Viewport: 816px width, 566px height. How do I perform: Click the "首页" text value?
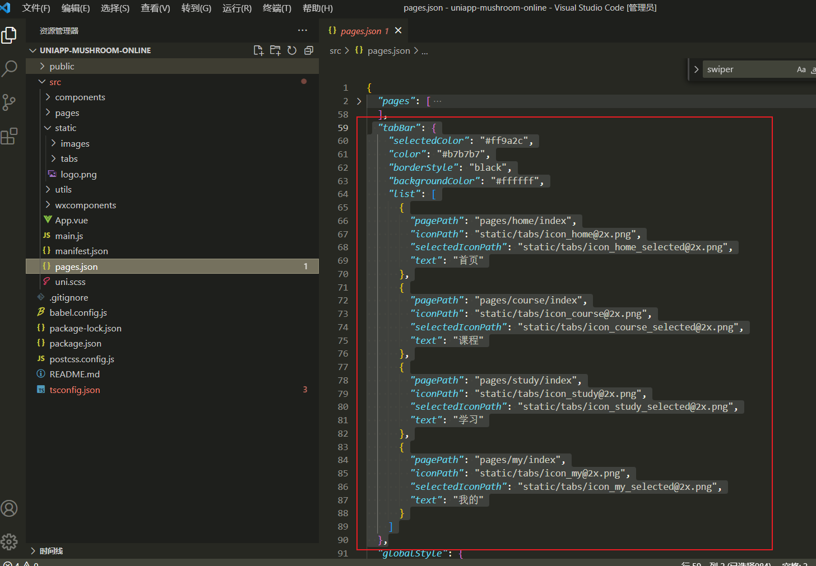click(469, 260)
